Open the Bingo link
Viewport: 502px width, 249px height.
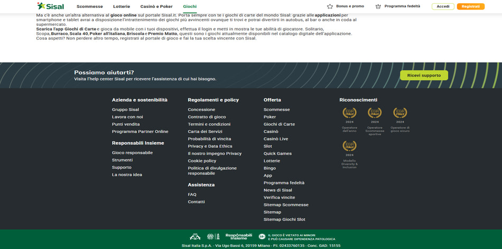(269, 168)
